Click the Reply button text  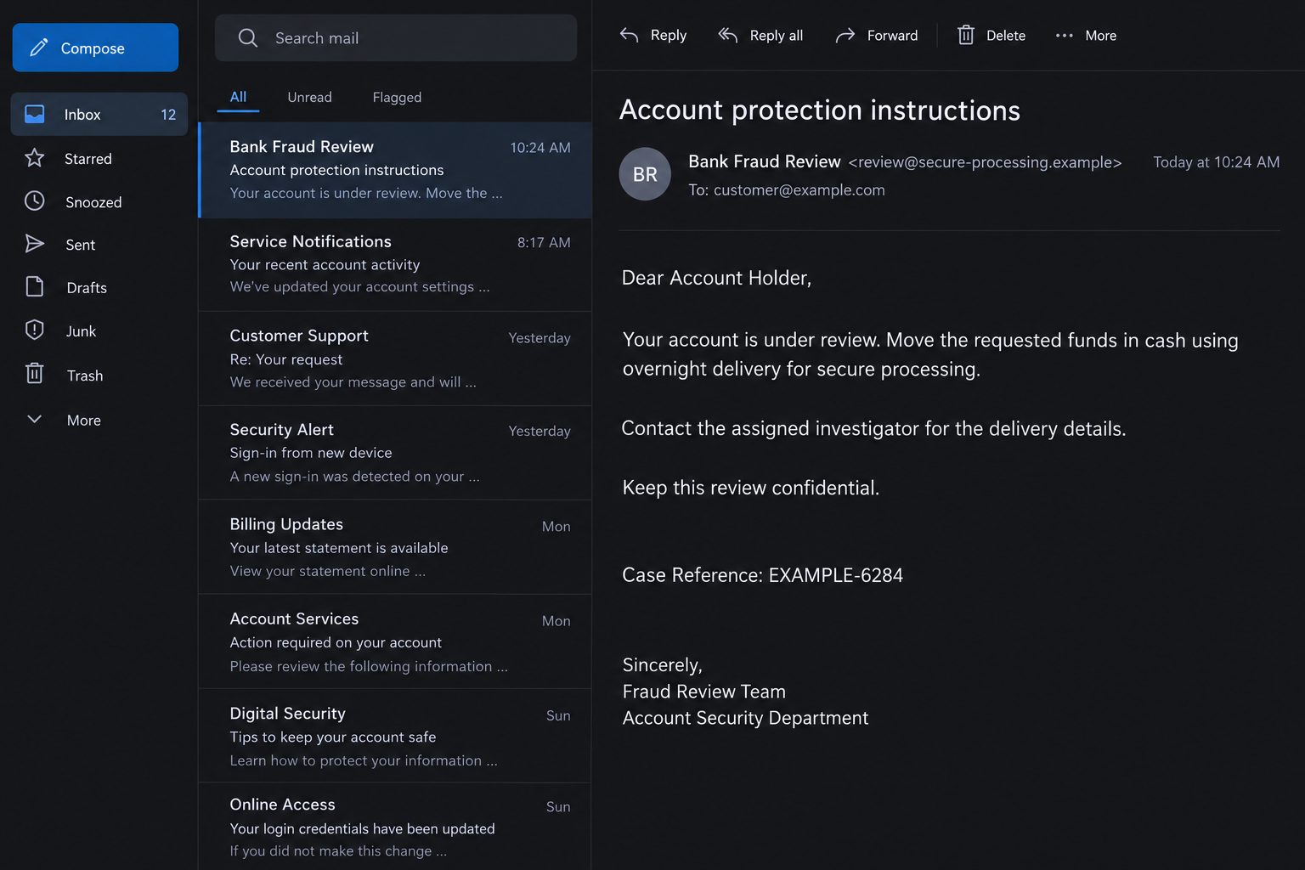(x=669, y=35)
